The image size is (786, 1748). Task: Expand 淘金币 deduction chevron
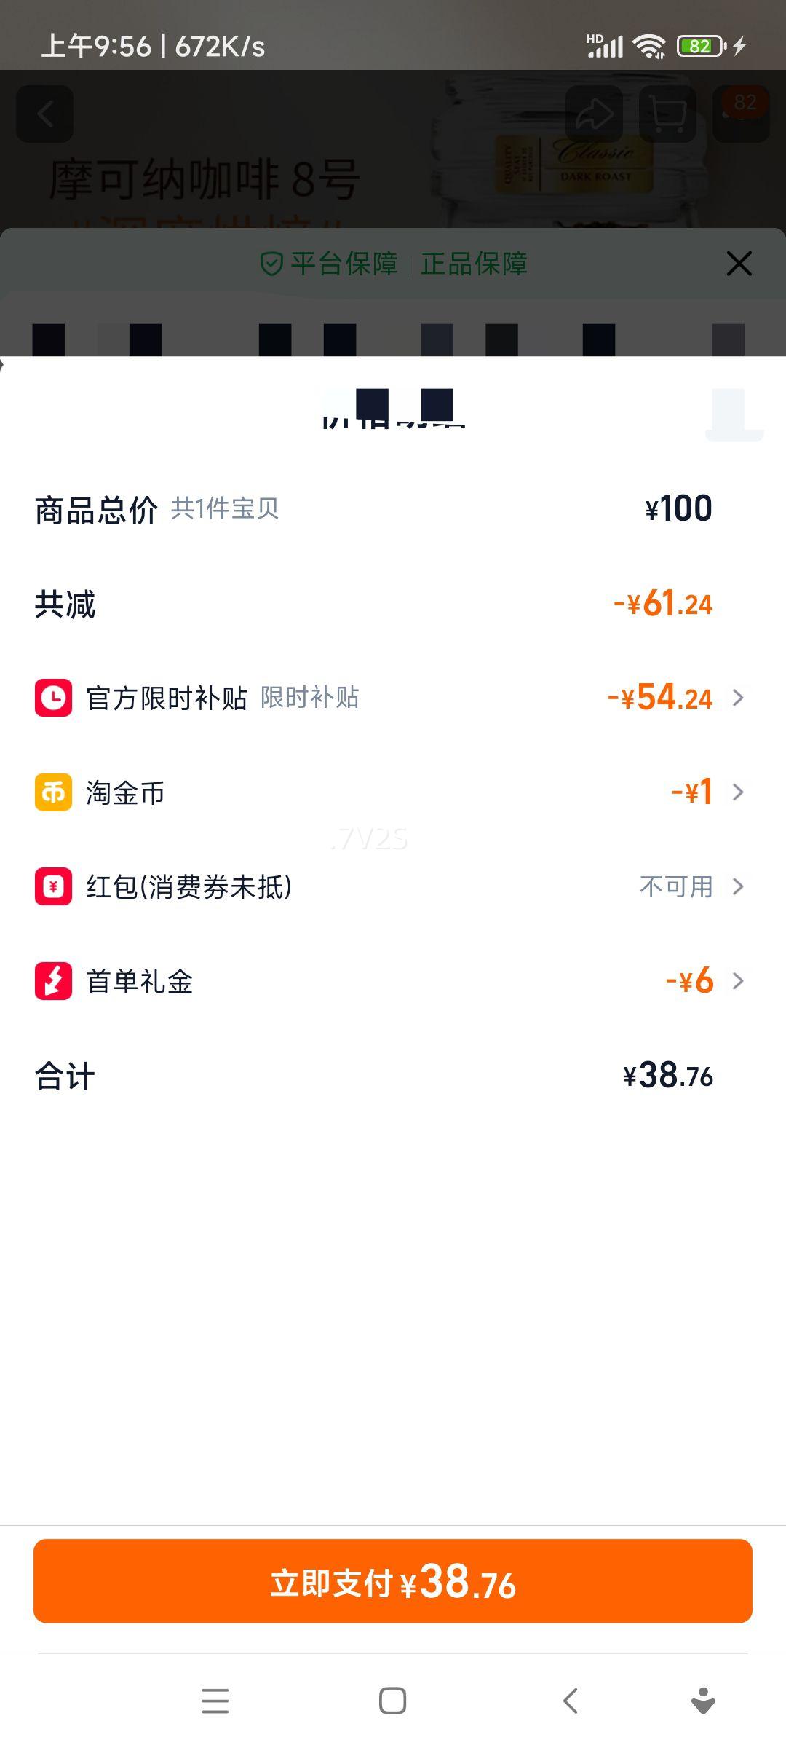pyautogui.click(x=738, y=792)
